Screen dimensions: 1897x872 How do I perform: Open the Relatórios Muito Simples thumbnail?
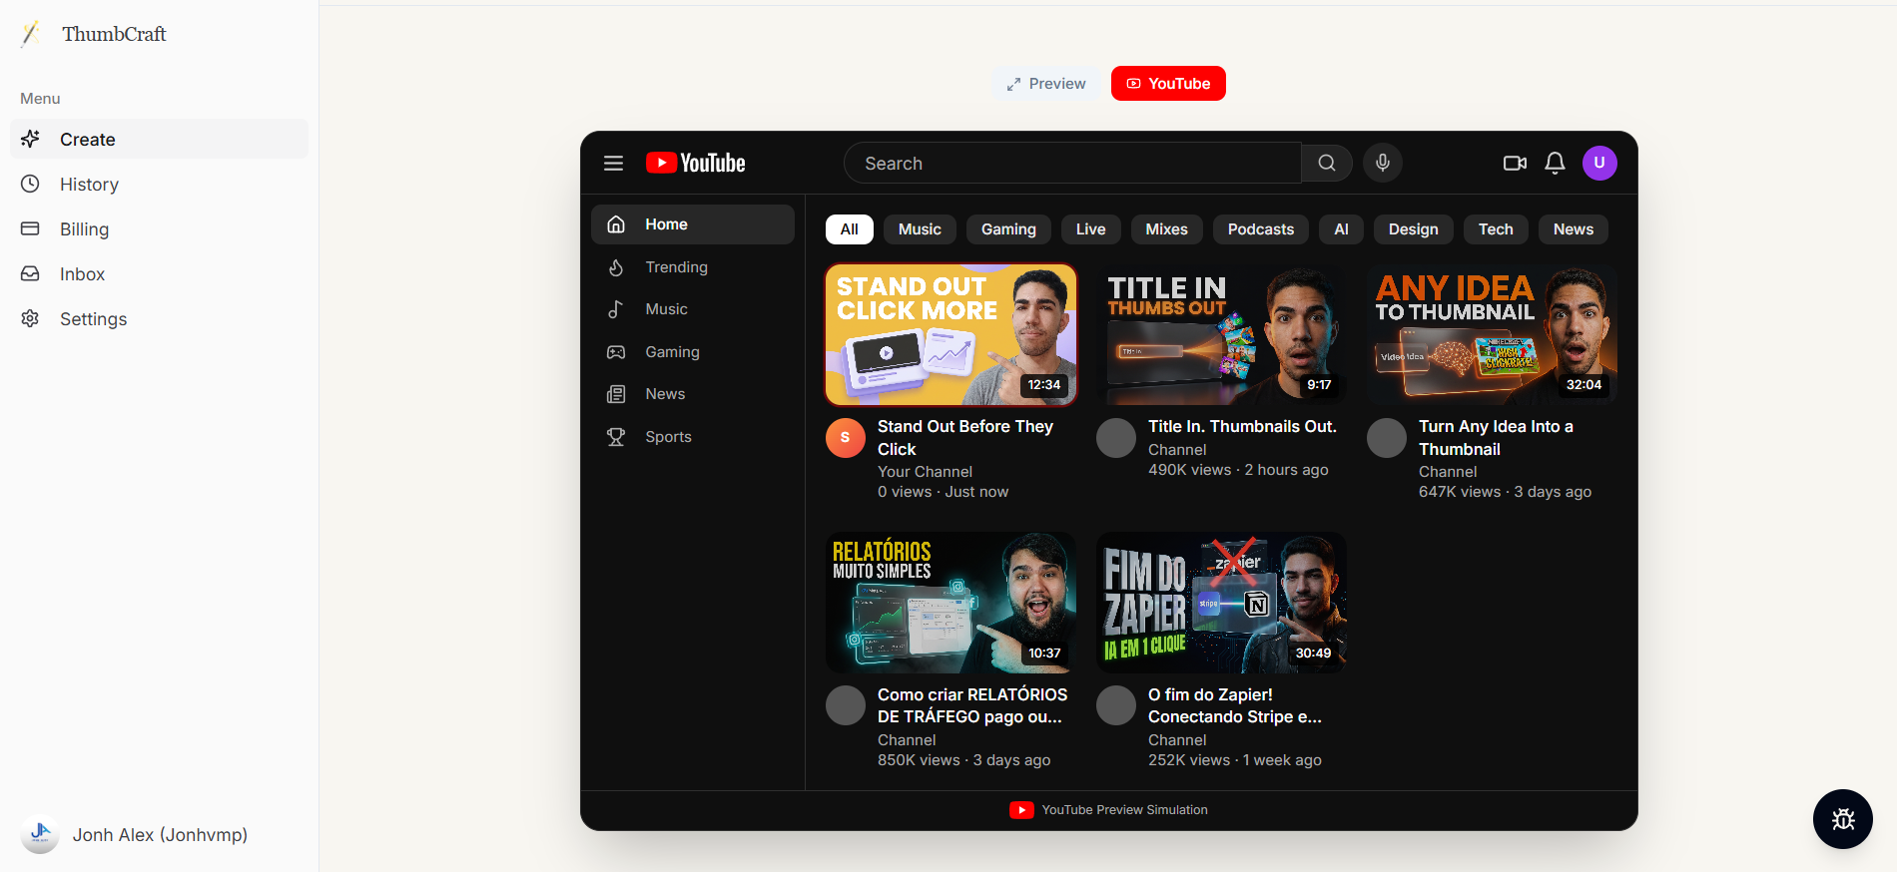tap(950, 603)
